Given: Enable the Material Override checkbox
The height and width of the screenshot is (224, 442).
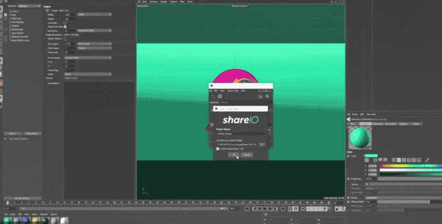Looking at the screenshot, I should point(6,36).
